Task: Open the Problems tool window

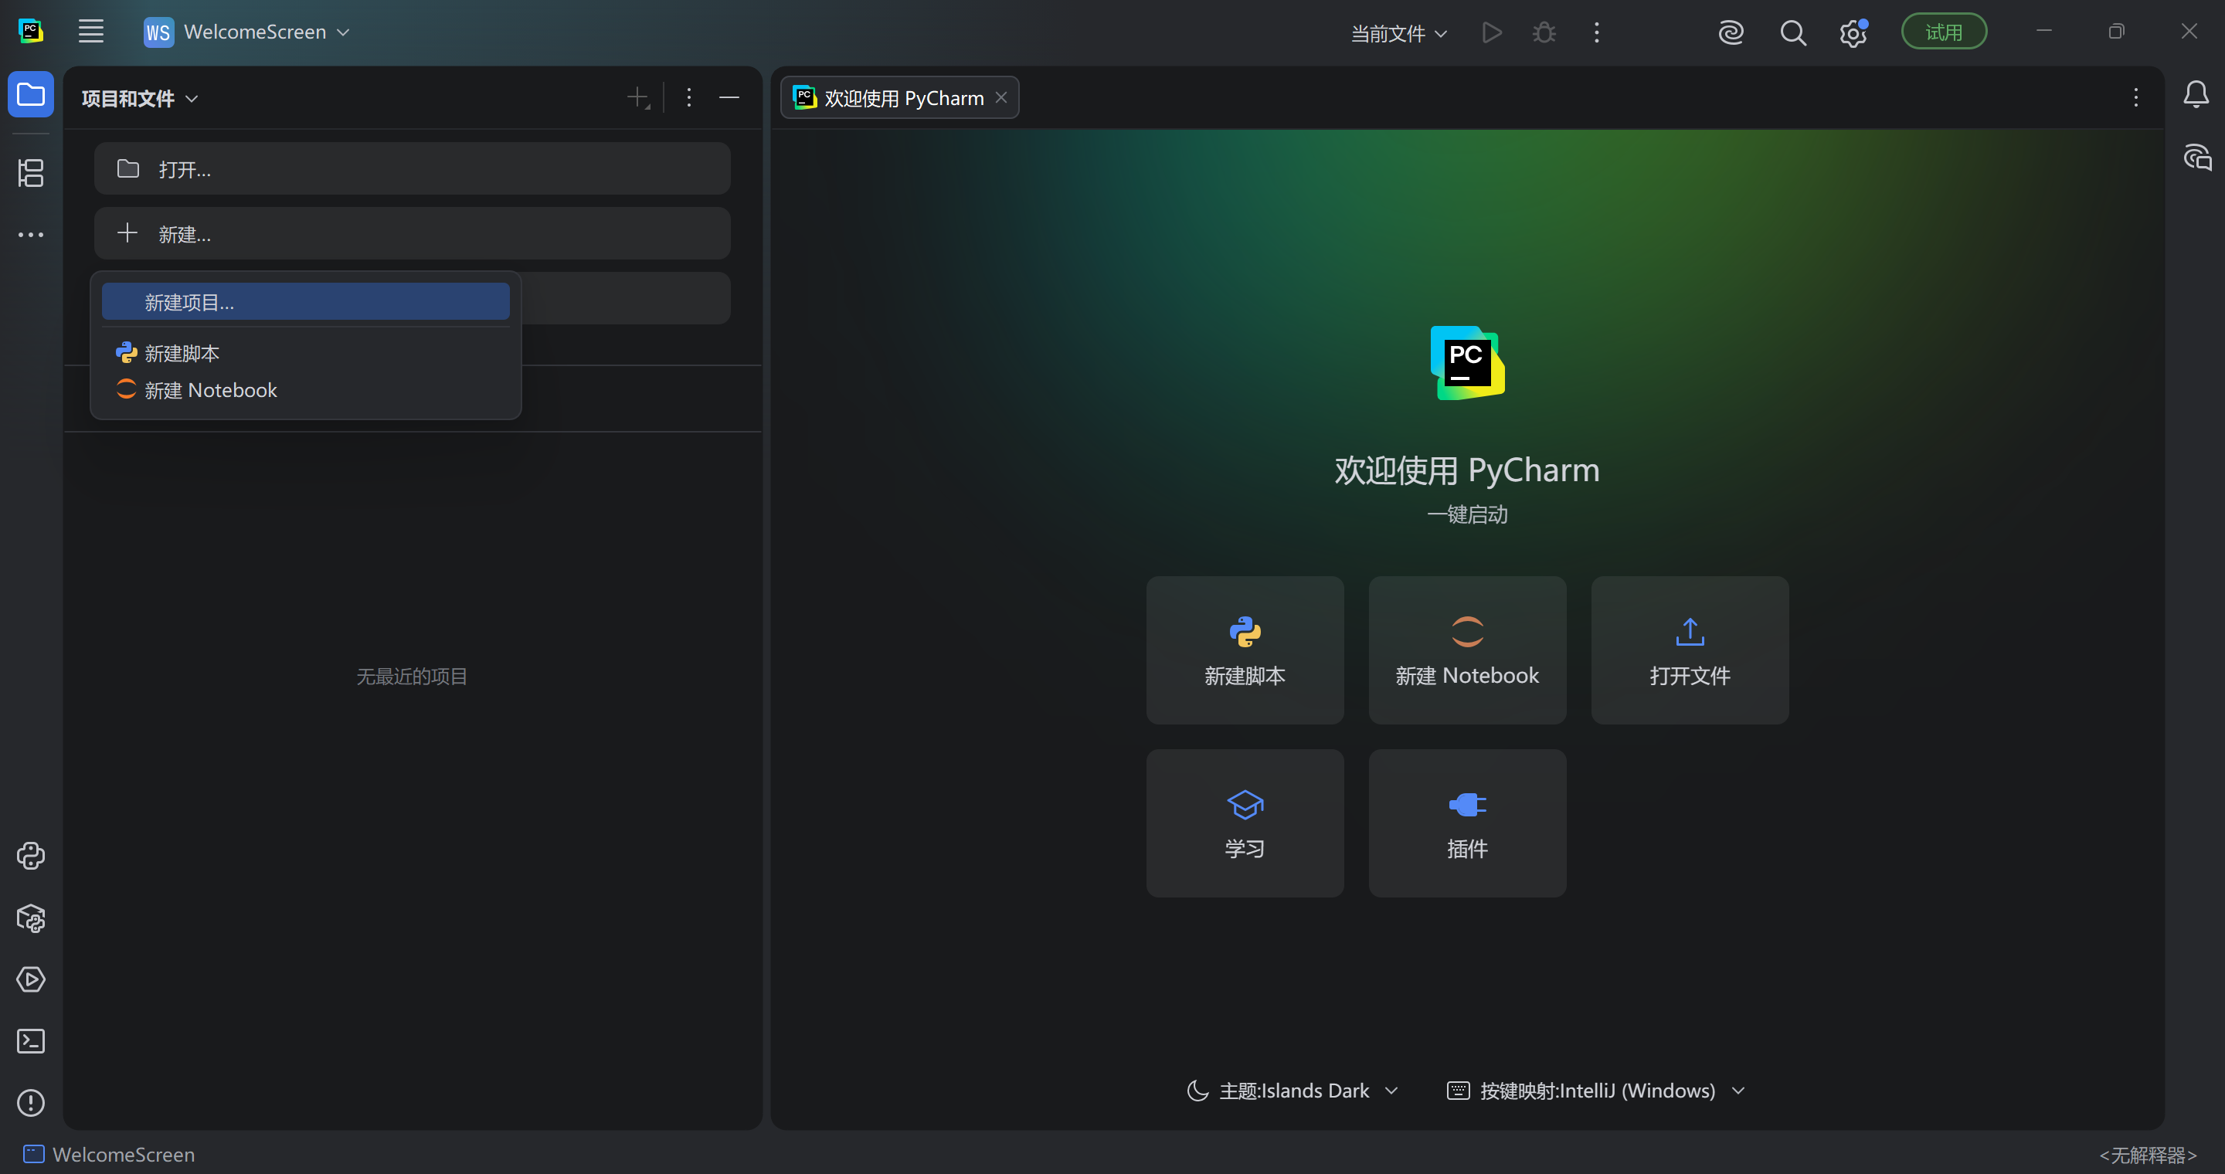Action: point(31,1102)
